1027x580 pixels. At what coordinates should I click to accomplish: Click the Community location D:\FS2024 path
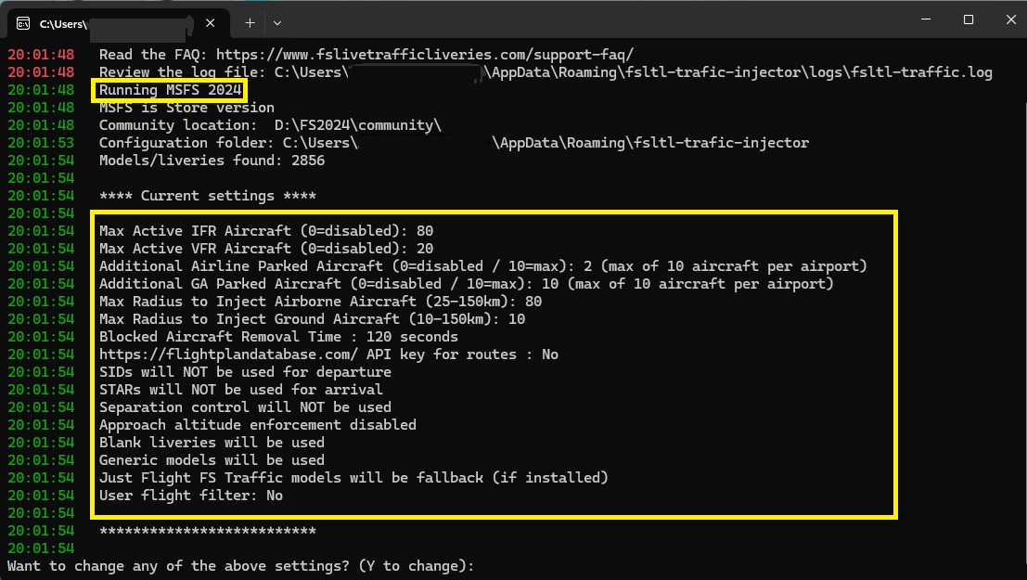357,125
